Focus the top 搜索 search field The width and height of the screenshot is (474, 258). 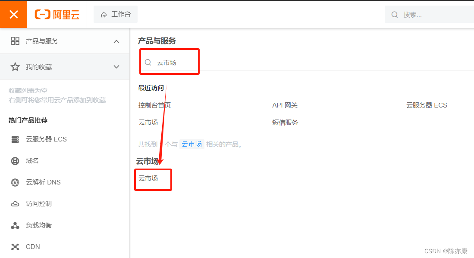point(429,15)
